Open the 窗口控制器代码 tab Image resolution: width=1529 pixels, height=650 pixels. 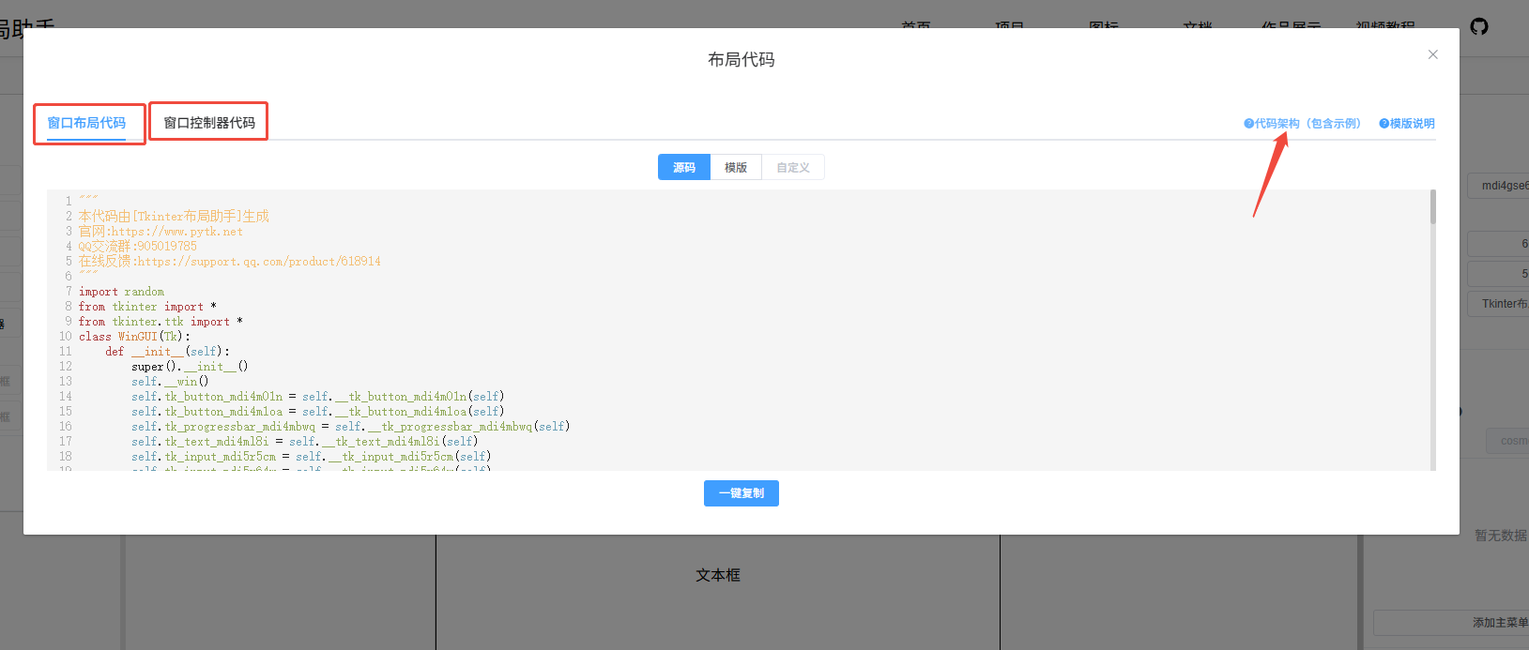pos(209,123)
